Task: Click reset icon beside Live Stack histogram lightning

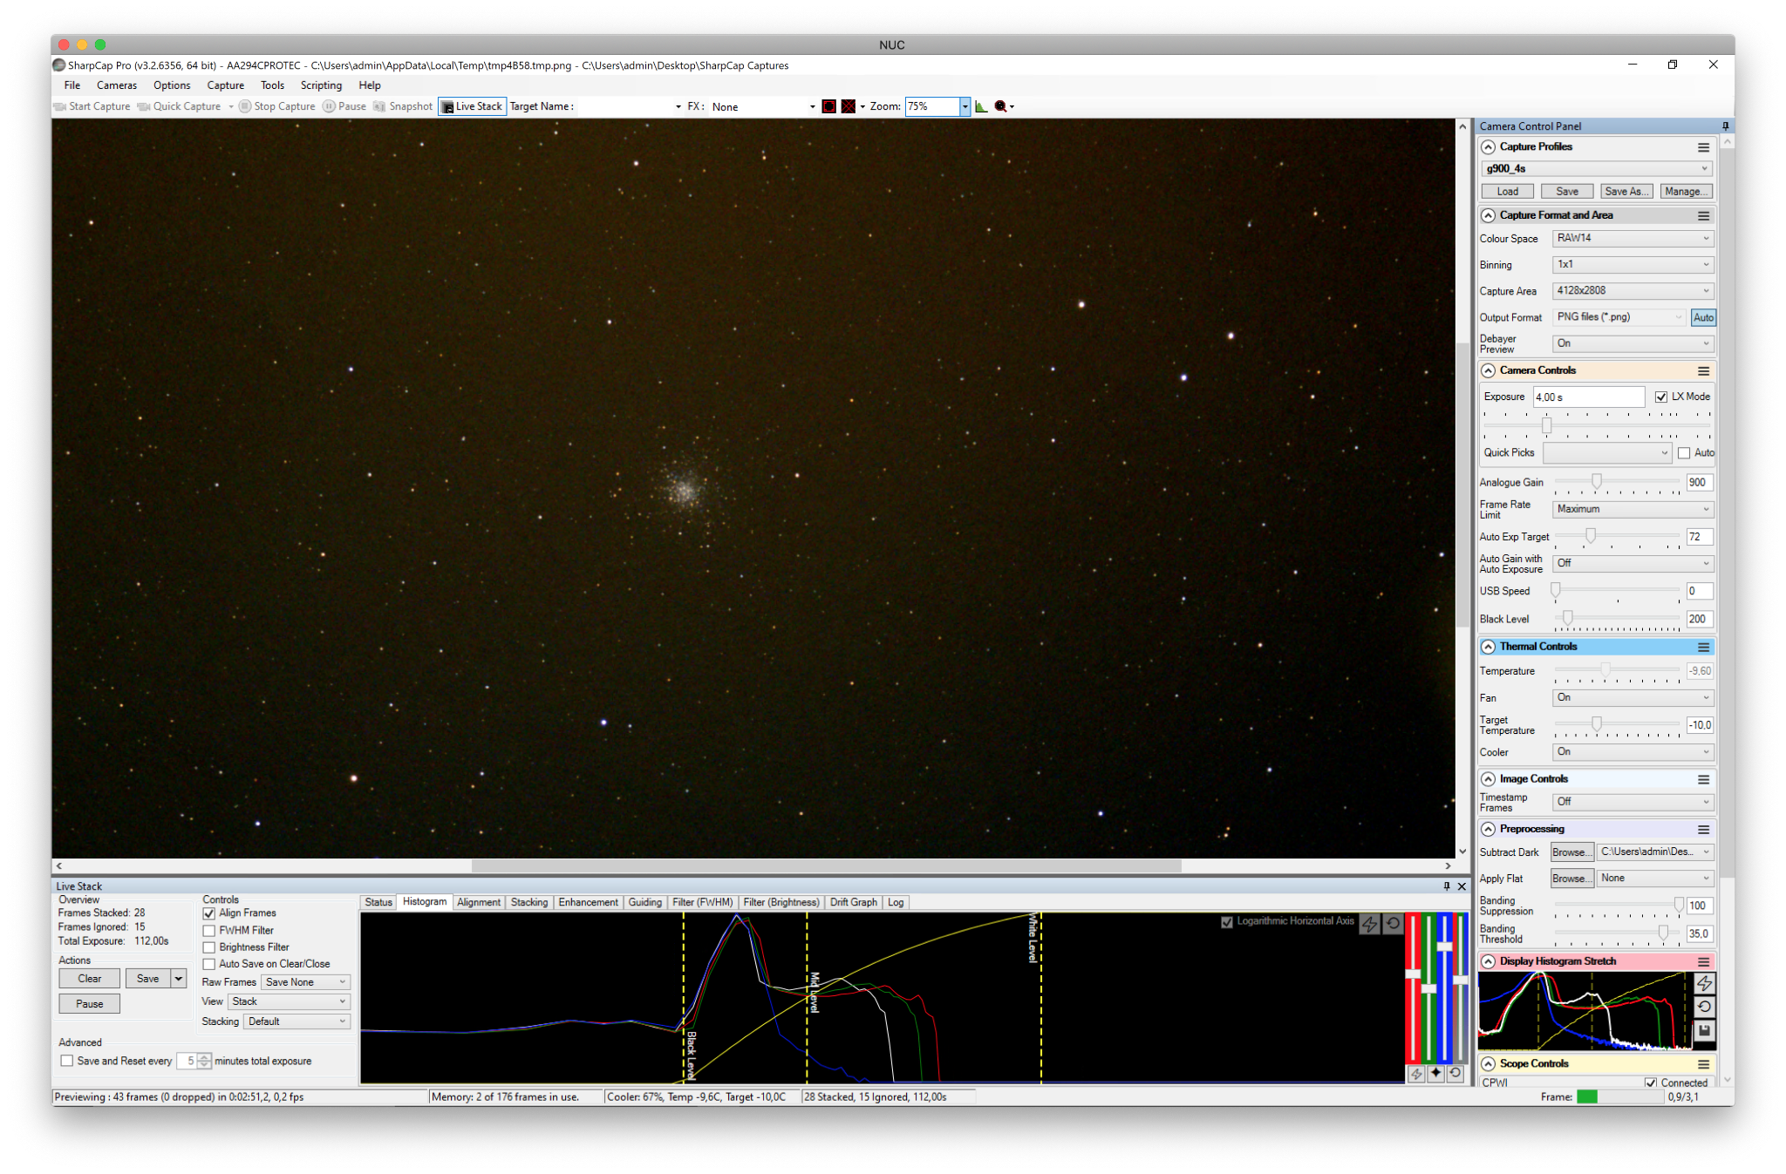Action: [1394, 924]
